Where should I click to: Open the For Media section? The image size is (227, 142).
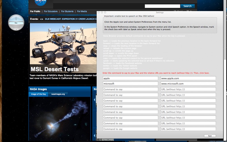pos(82,11)
